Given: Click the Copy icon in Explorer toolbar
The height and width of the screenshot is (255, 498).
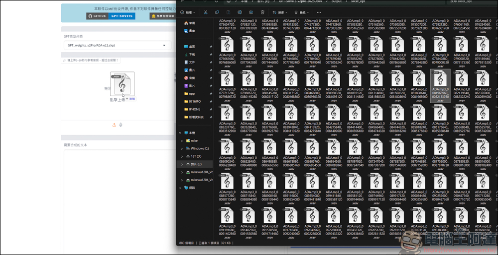Looking at the screenshot, I should (x=217, y=12).
